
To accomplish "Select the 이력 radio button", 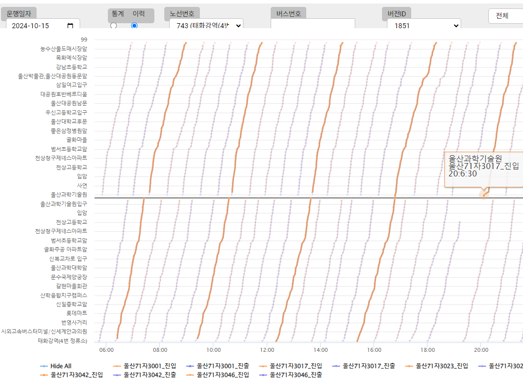I will tap(134, 26).
